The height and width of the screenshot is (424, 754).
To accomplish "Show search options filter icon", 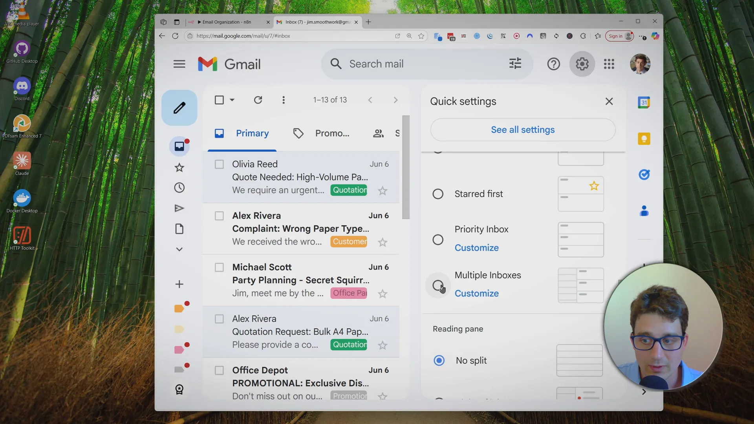I will 515,64.
